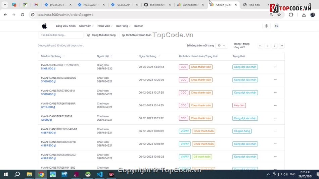
Task: Go to the first page of orders
Action: pyautogui.click(x=260, y=46)
